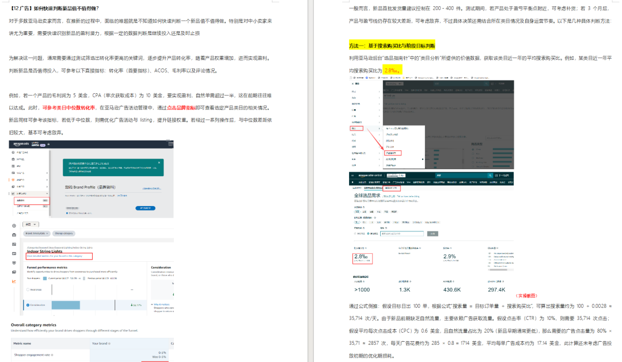Screen dimensions: 622x362
Task: Click the link to view detailed metrics for this category
Action: (x=55, y=256)
